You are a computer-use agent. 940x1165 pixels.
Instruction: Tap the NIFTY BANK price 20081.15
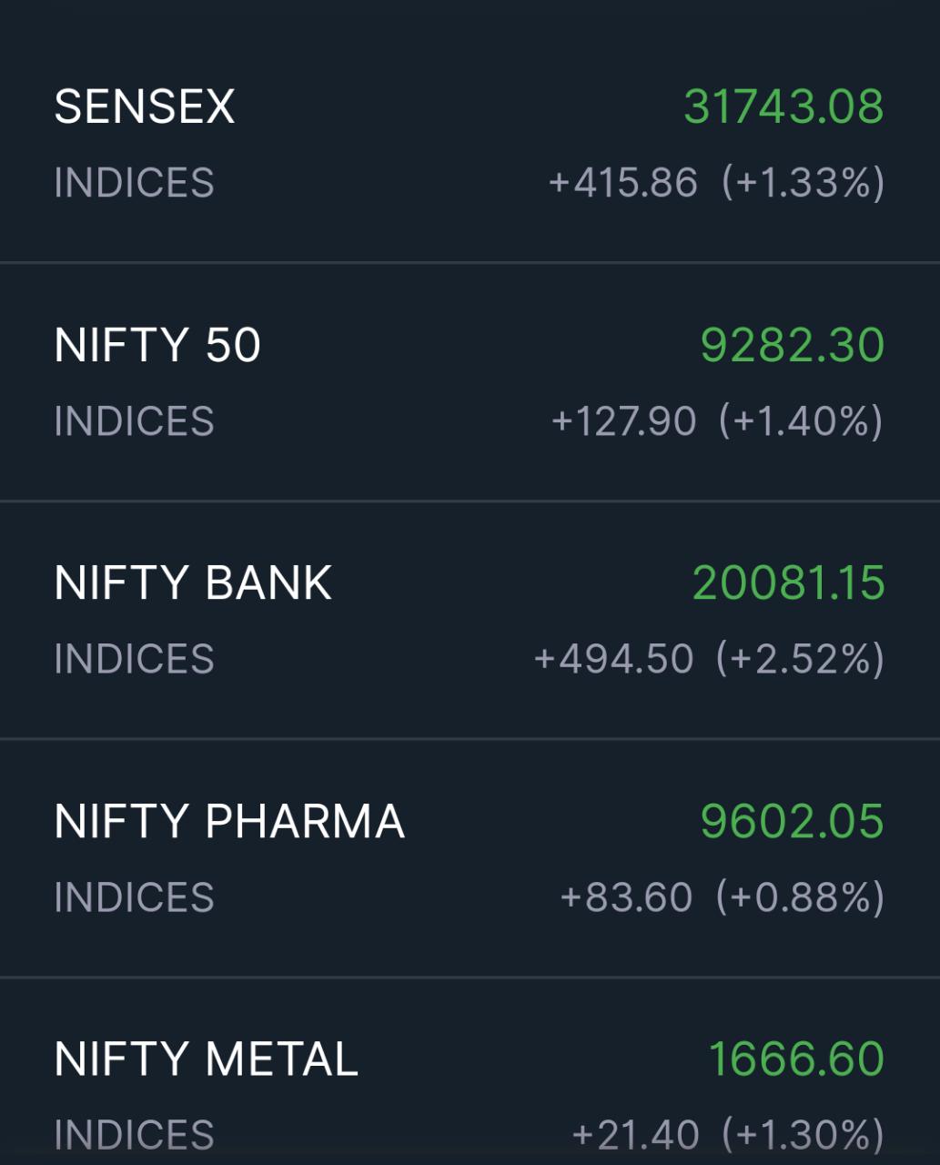coord(788,582)
